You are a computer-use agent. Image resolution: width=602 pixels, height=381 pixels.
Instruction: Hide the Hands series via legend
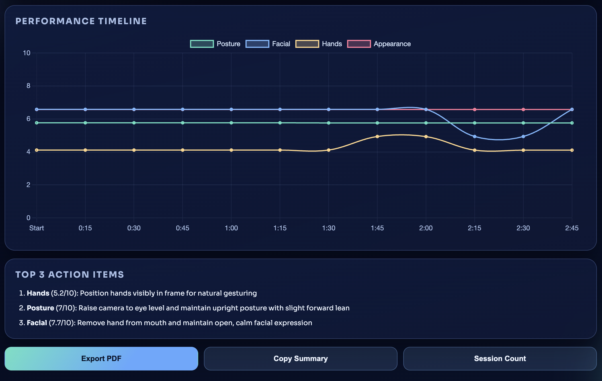331,44
